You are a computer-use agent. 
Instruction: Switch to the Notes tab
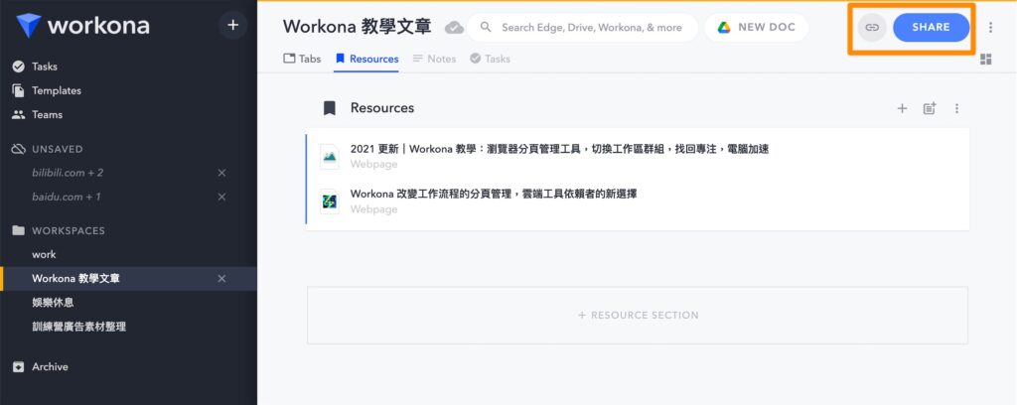tap(434, 59)
